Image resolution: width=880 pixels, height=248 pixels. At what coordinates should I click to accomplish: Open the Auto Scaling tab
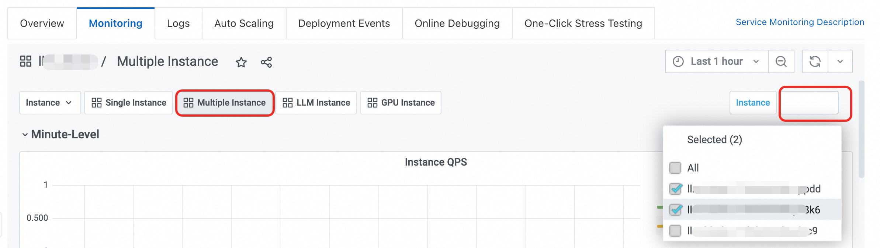point(244,23)
